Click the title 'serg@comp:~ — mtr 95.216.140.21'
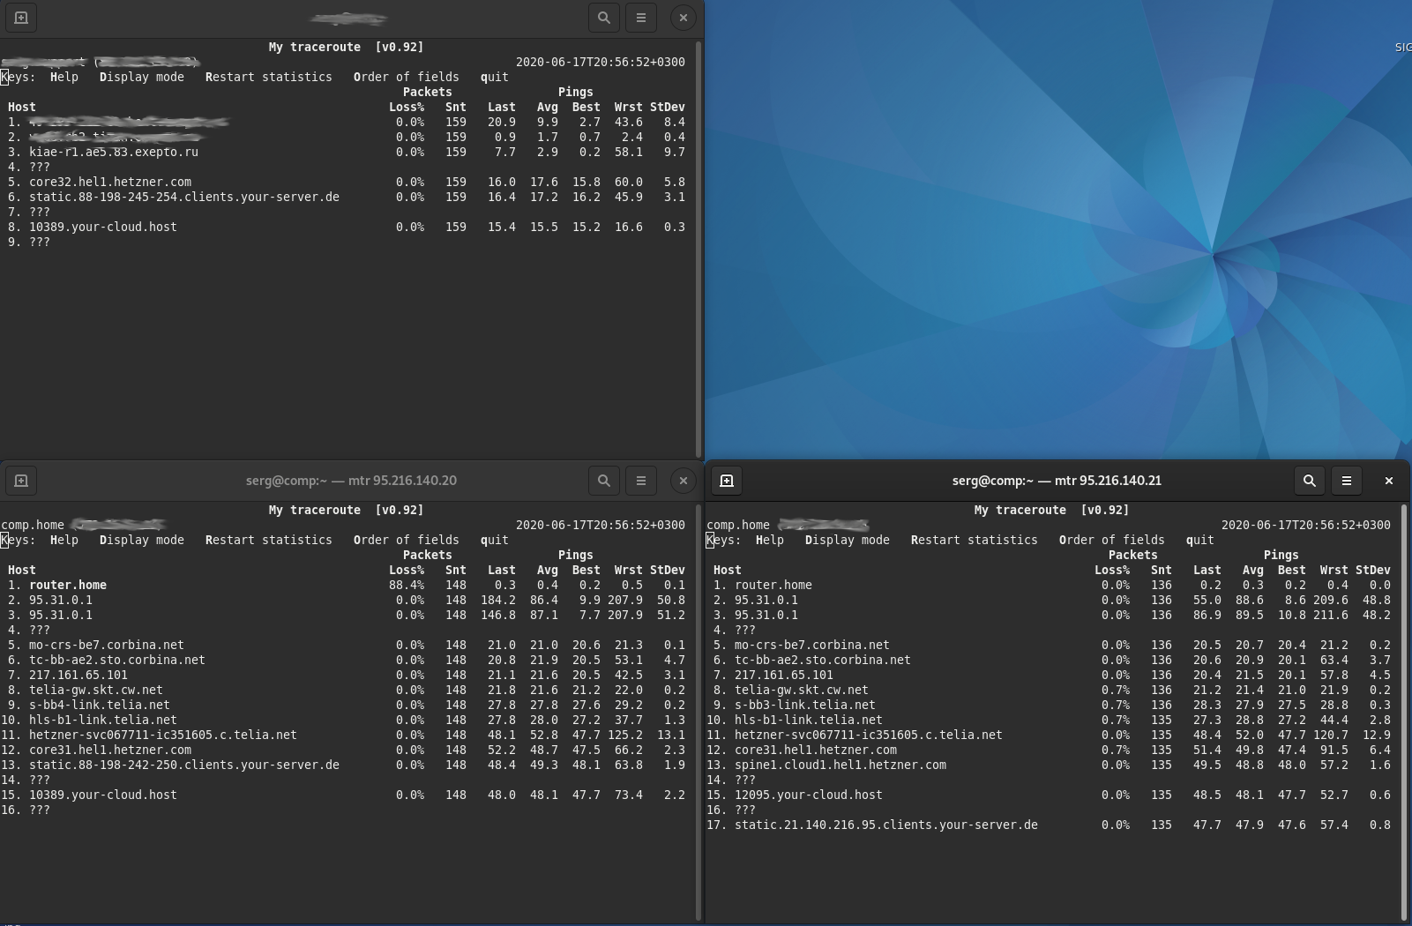The width and height of the screenshot is (1412, 926). [1057, 481]
